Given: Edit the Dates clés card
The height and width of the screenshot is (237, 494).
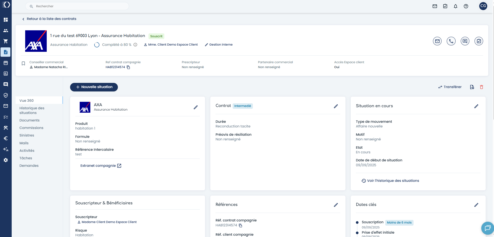Looking at the screenshot, I should click(x=476, y=205).
